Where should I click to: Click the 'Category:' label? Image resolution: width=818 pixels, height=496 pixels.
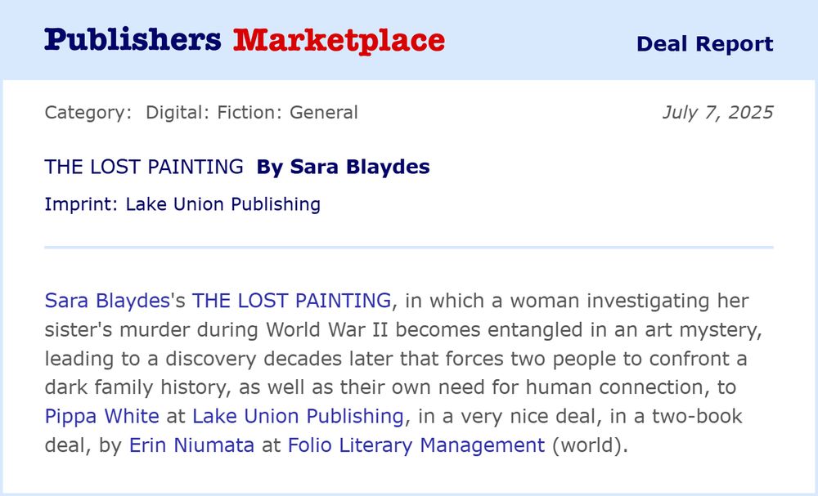coord(88,112)
